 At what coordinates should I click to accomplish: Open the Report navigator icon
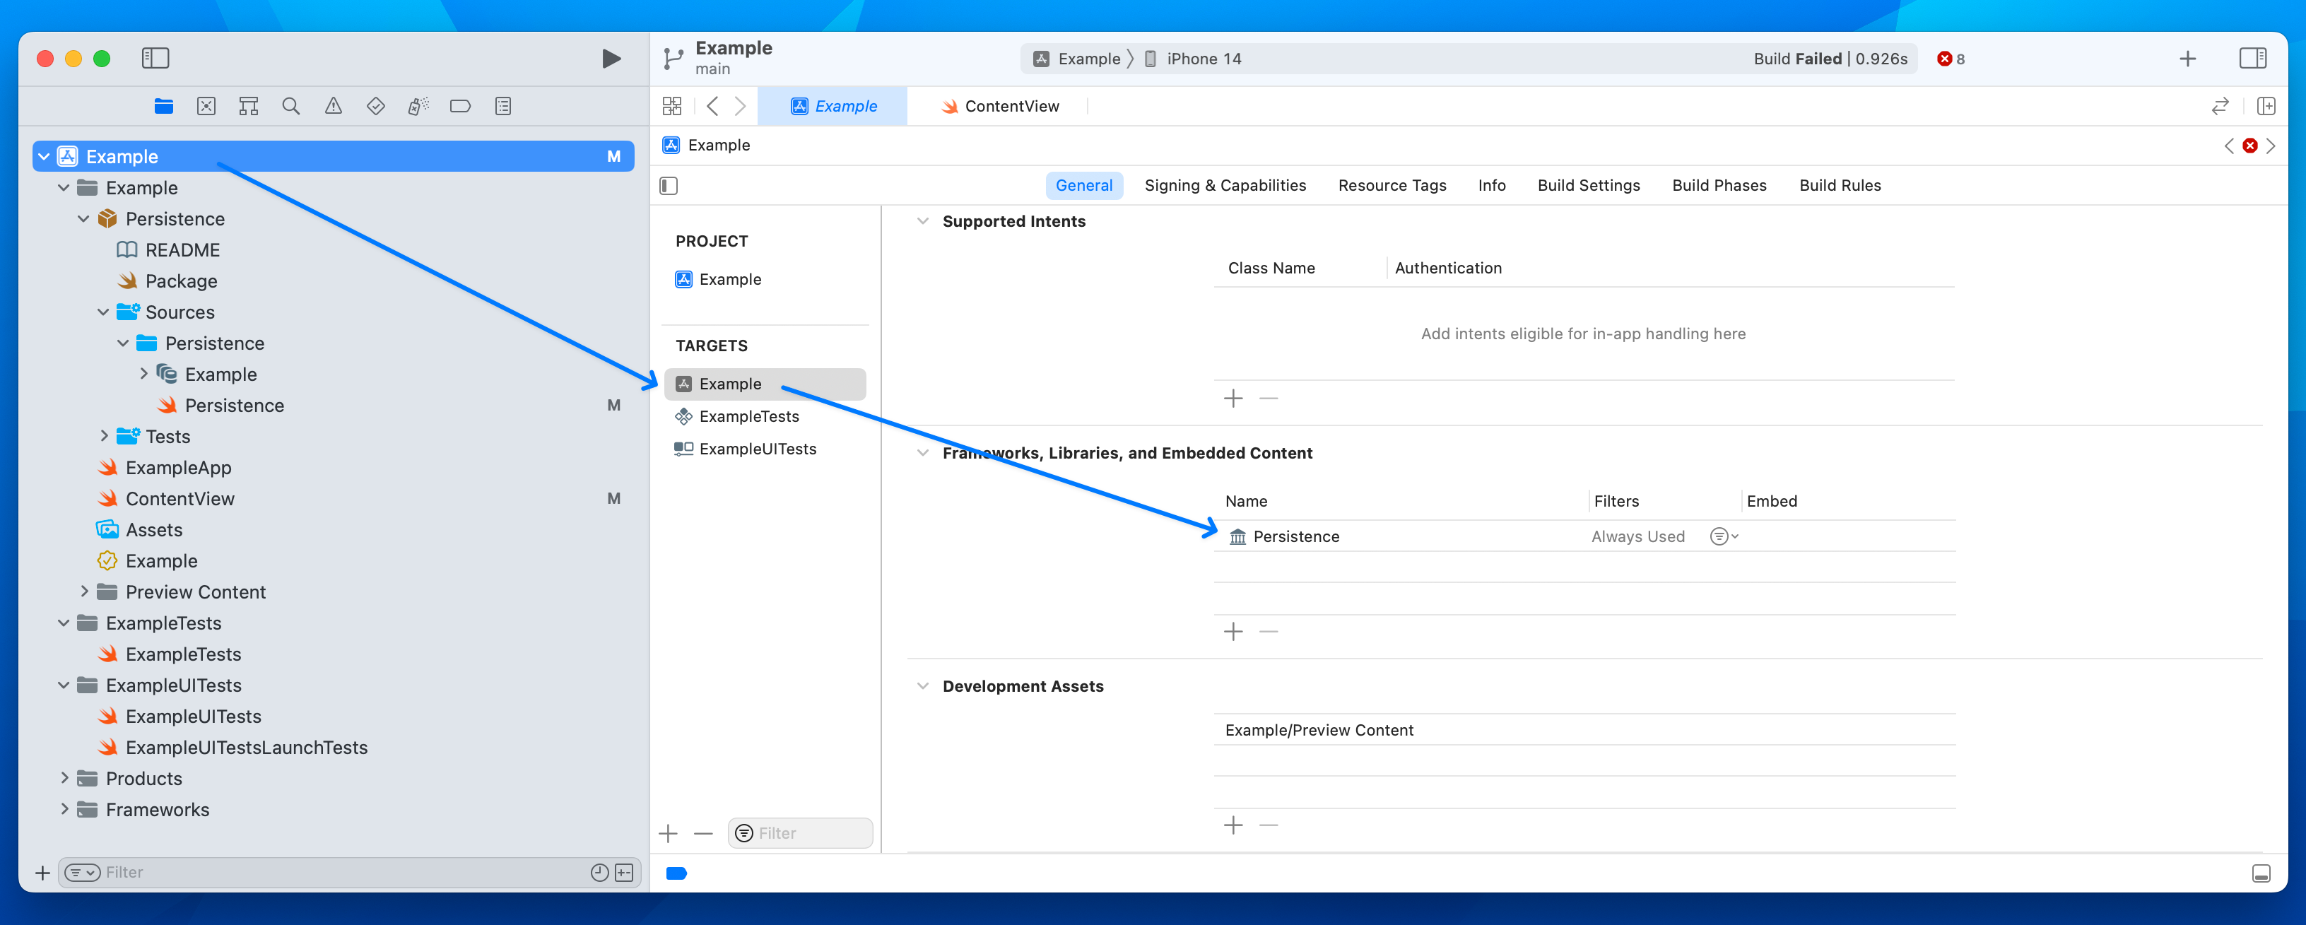pyautogui.click(x=503, y=107)
